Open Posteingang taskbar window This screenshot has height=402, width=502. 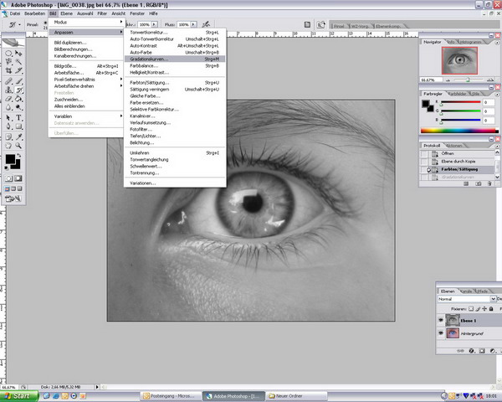click(x=170, y=396)
